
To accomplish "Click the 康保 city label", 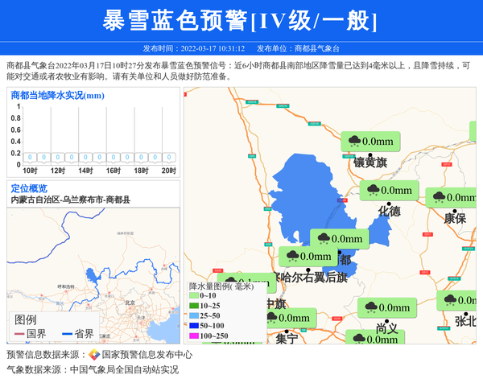I will [x=455, y=219].
